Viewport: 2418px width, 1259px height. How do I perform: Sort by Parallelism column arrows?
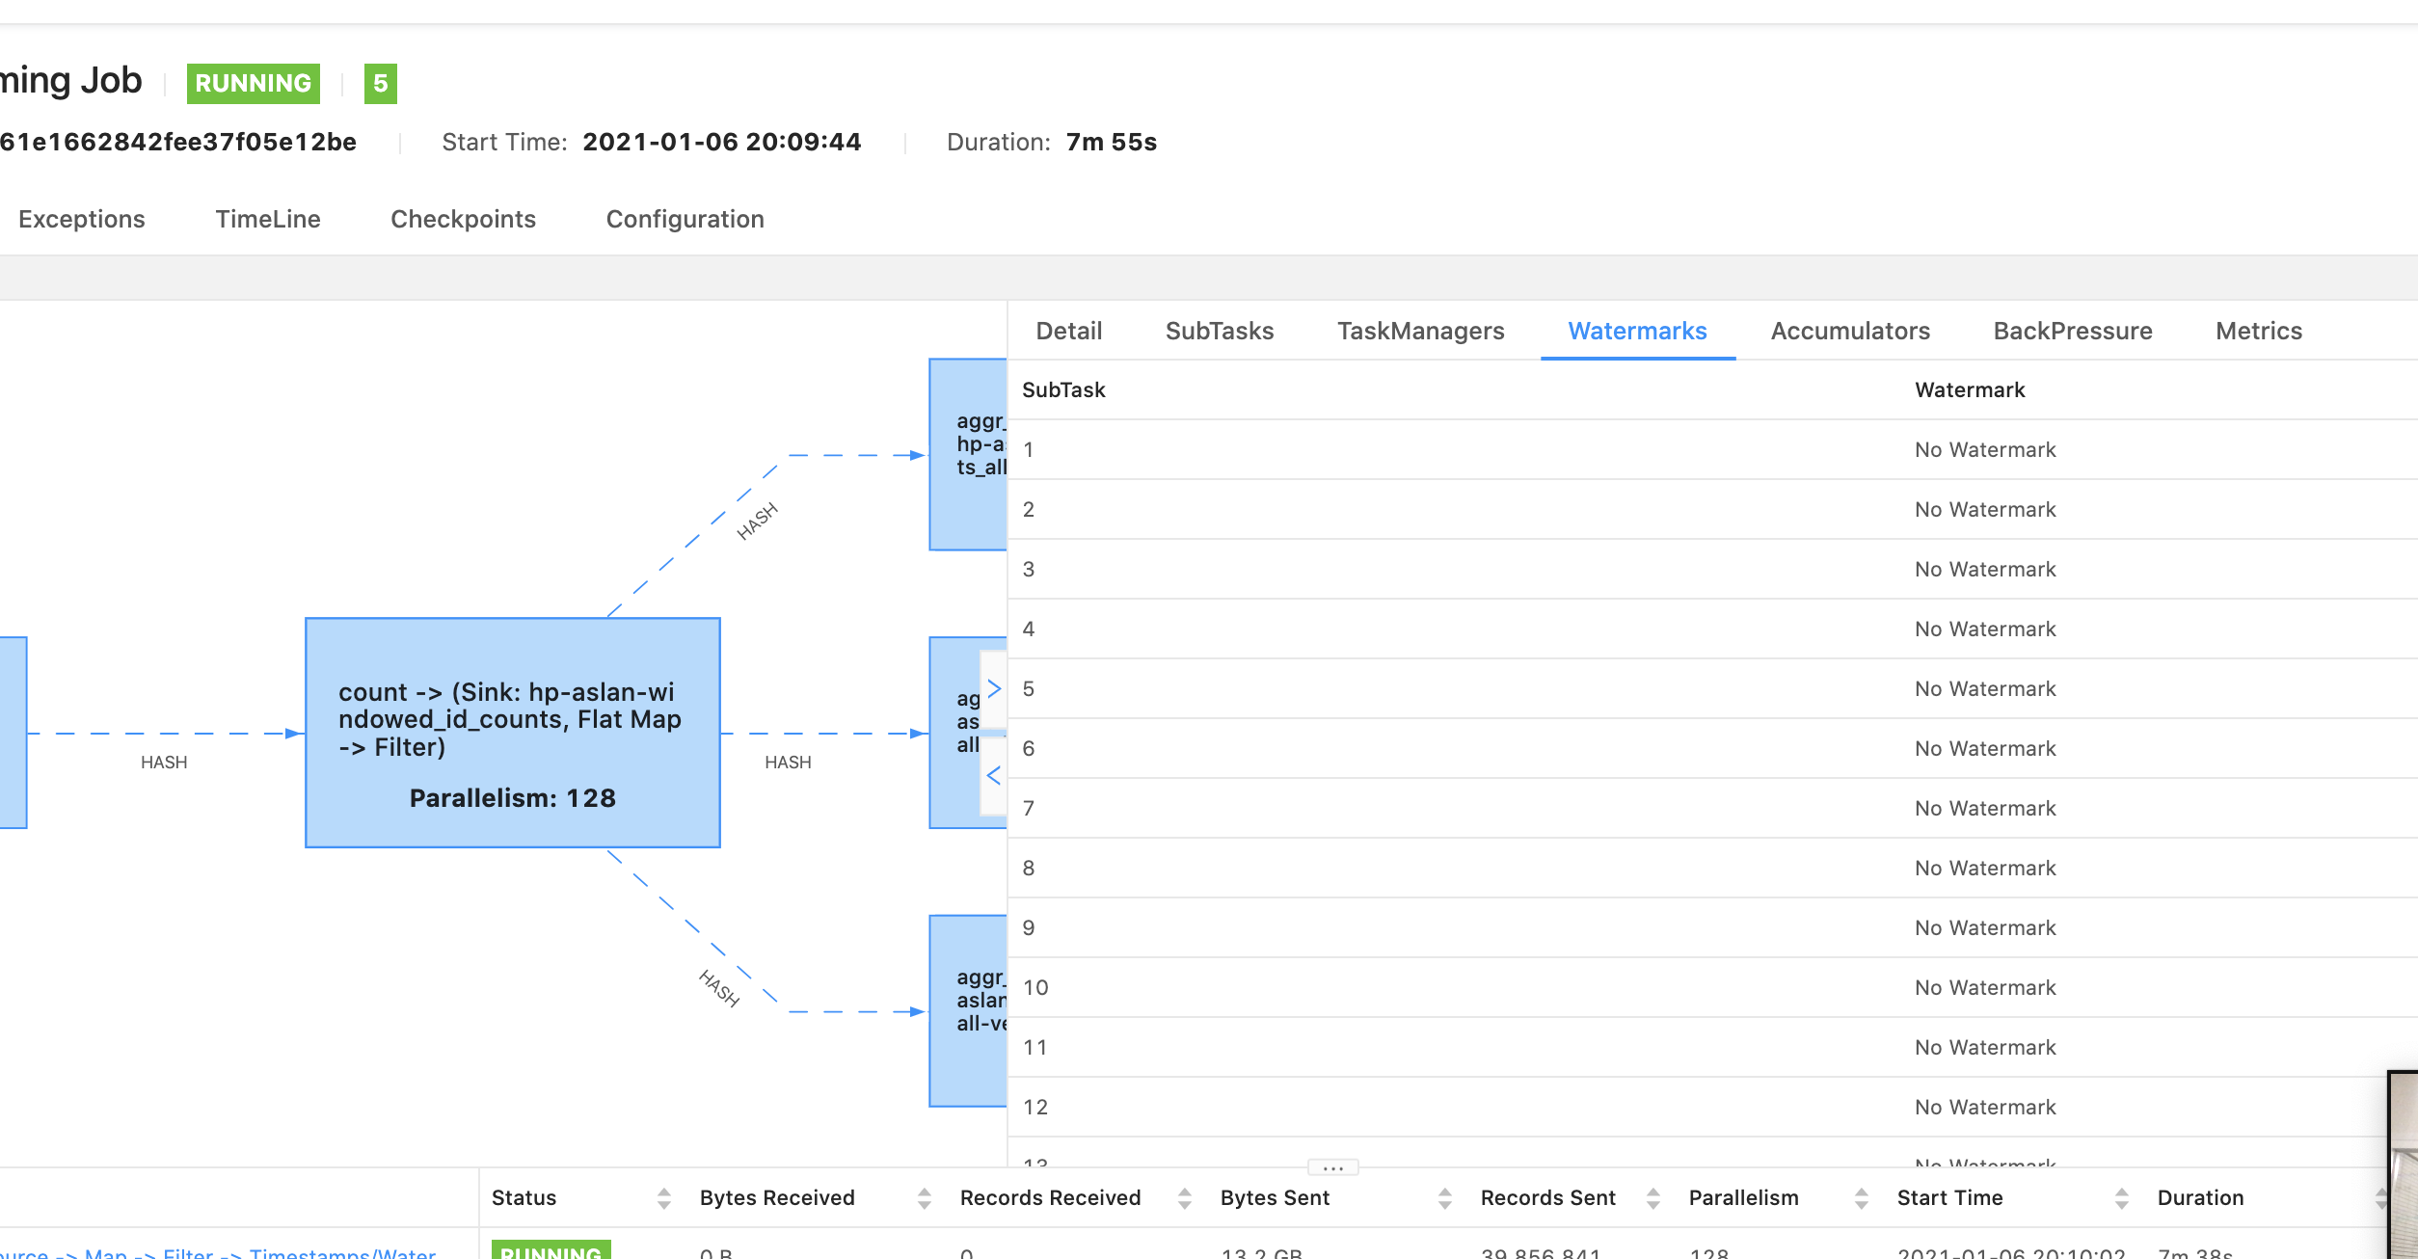pyautogui.click(x=1861, y=1198)
